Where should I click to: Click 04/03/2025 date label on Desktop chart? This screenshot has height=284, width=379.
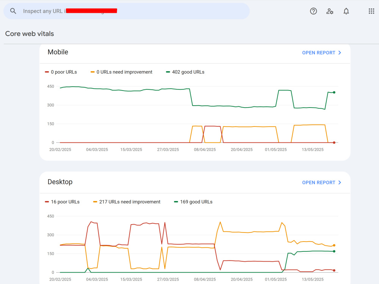tap(97, 279)
